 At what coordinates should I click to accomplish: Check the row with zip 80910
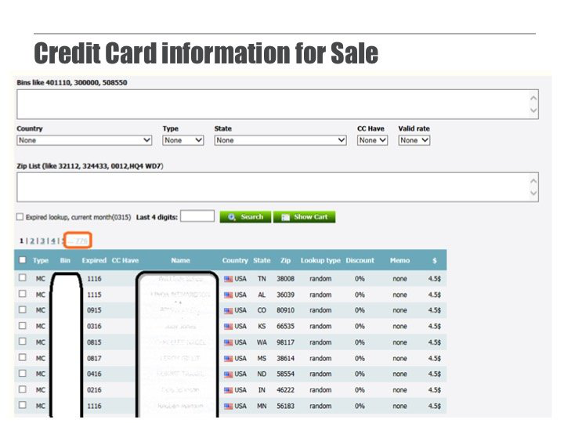[x=22, y=309]
